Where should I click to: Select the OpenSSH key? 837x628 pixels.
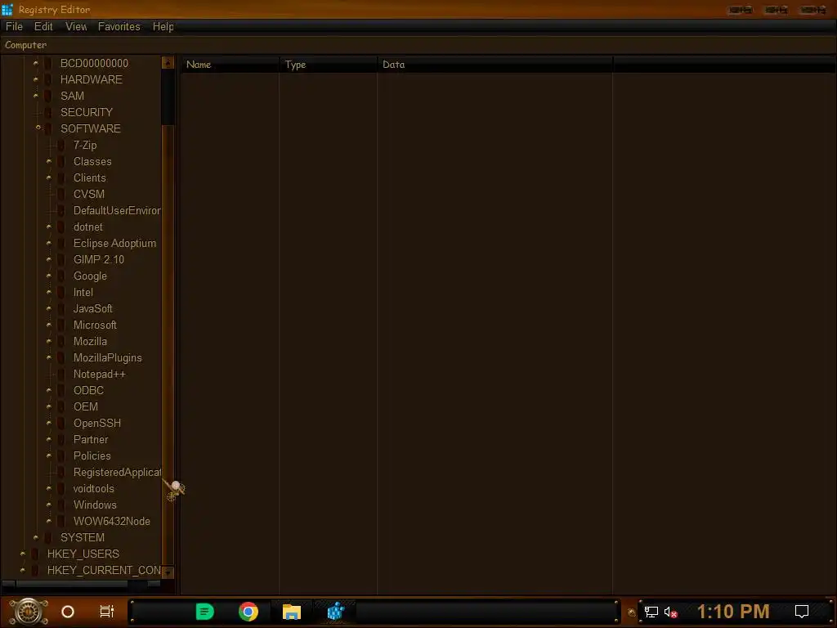[97, 423]
